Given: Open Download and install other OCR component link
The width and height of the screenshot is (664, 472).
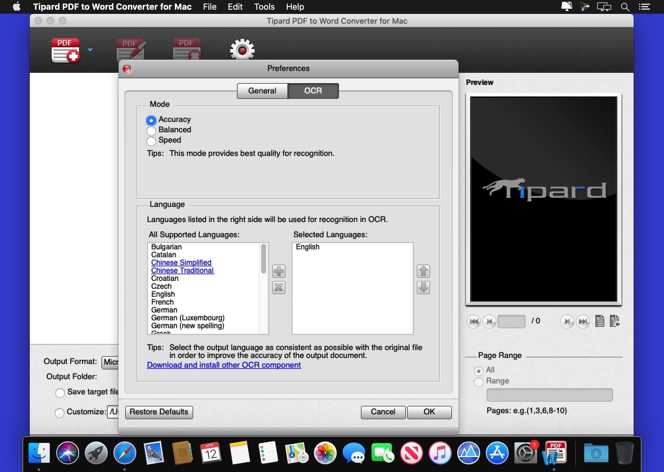Looking at the screenshot, I should pyautogui.click(x=224, y=365).
